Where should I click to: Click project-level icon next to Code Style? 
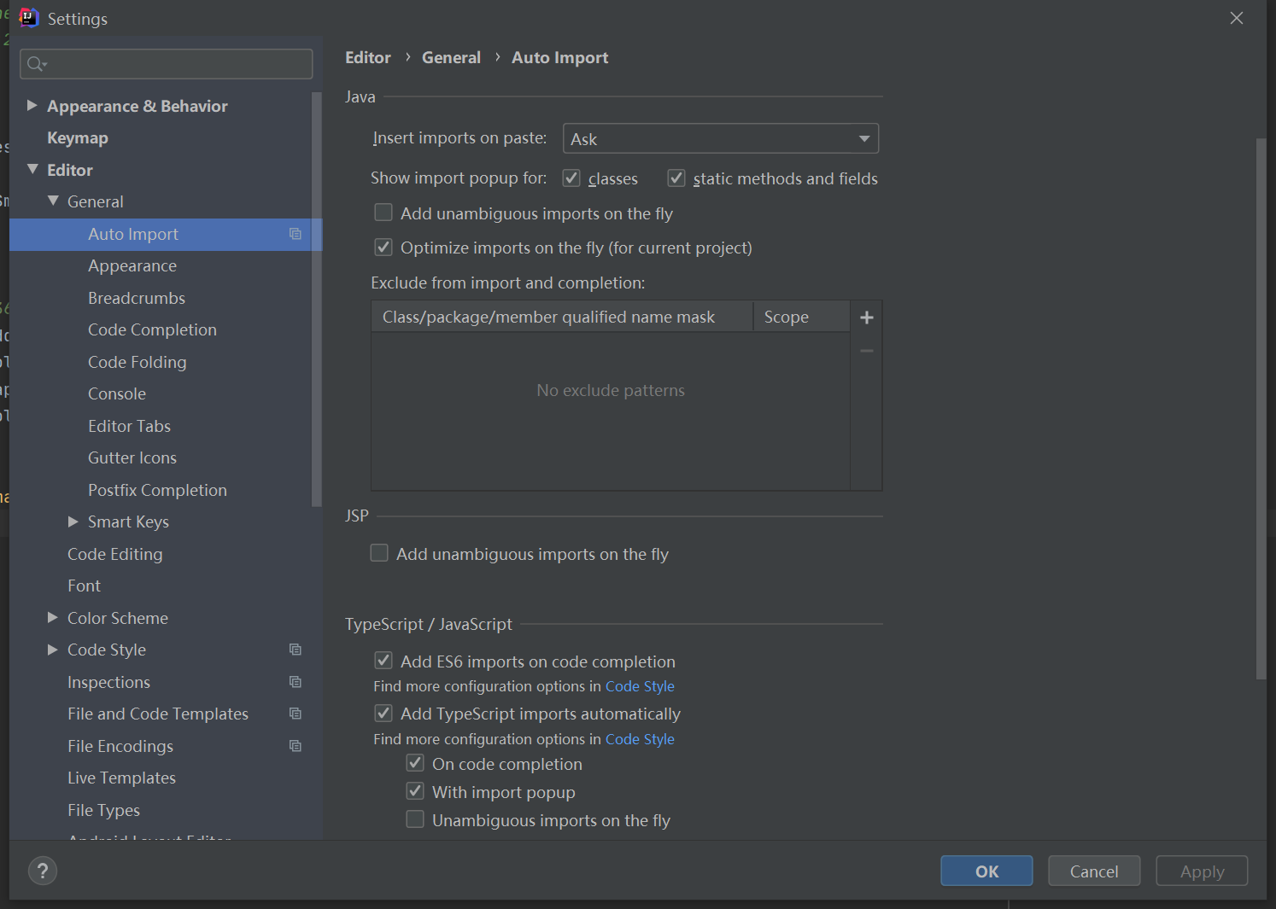click(x=296, y=650)
